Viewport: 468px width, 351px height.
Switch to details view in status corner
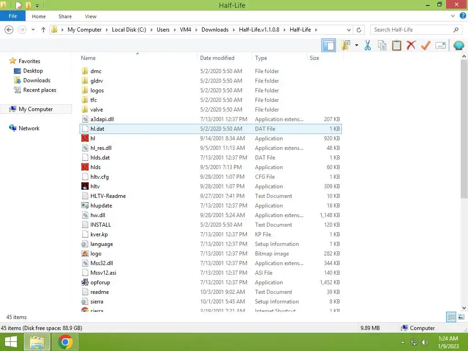[451, 317]
